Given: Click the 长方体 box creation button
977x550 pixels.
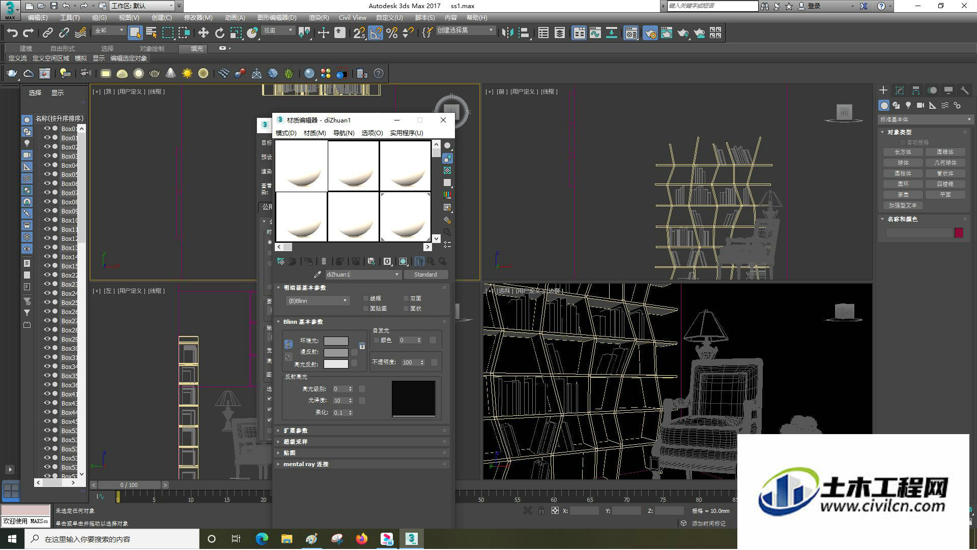Looking at the screenshot, I should [903, 152].
